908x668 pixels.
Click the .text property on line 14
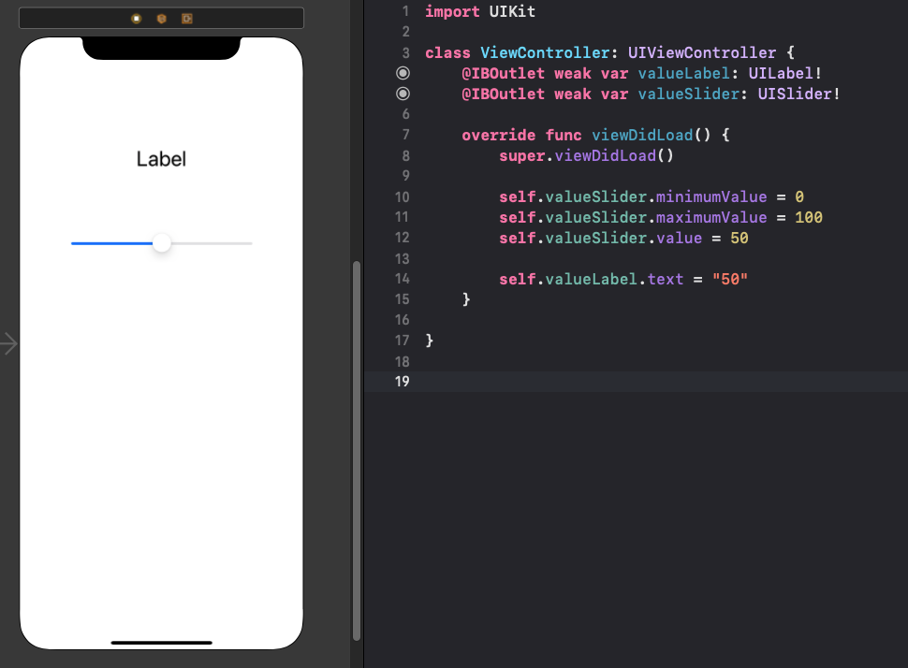[665, 280]
